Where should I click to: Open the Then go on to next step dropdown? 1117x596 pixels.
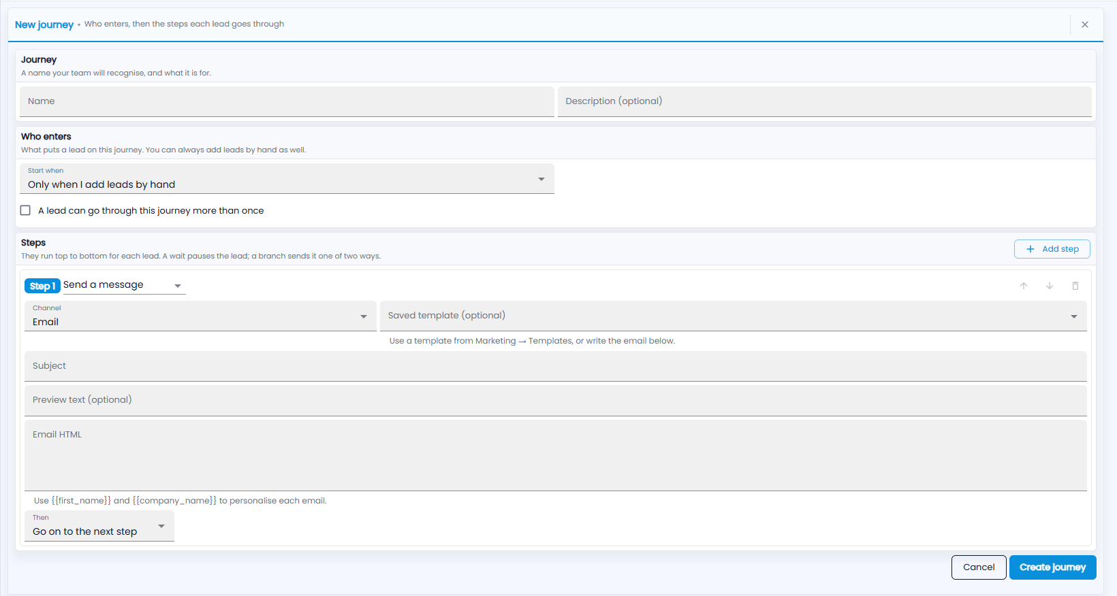coord(99,526)
